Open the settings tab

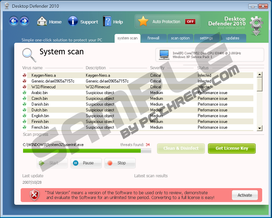click(206, 38)
